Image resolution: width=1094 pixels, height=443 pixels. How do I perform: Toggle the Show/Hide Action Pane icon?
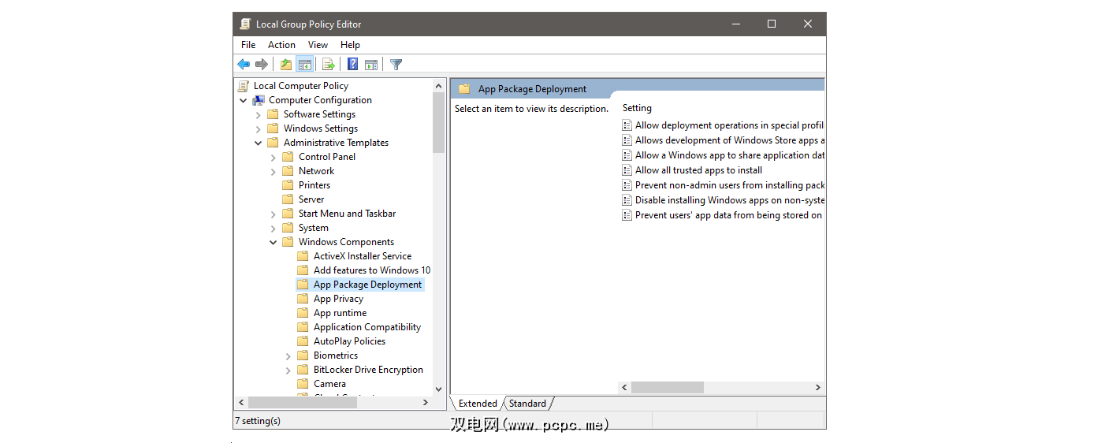click(371, 65)
